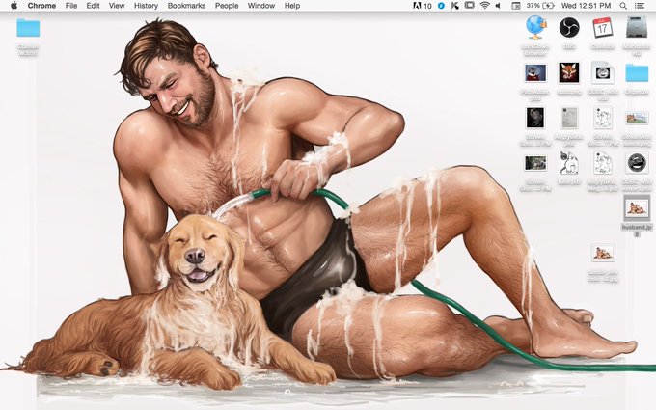Select the fox image file thumbnail

(x=569, y=72)
